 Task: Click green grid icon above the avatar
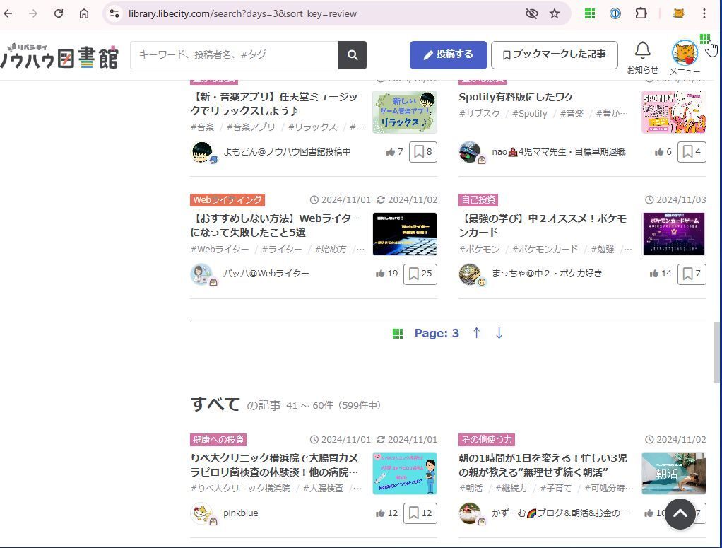click(x=704, y=39)
